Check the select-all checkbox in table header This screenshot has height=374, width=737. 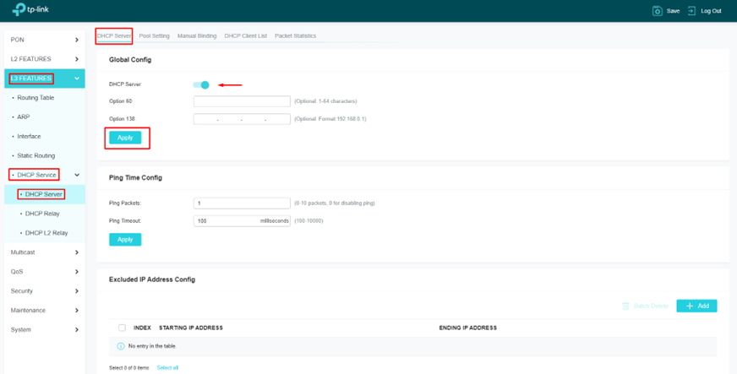coord(122,328)
